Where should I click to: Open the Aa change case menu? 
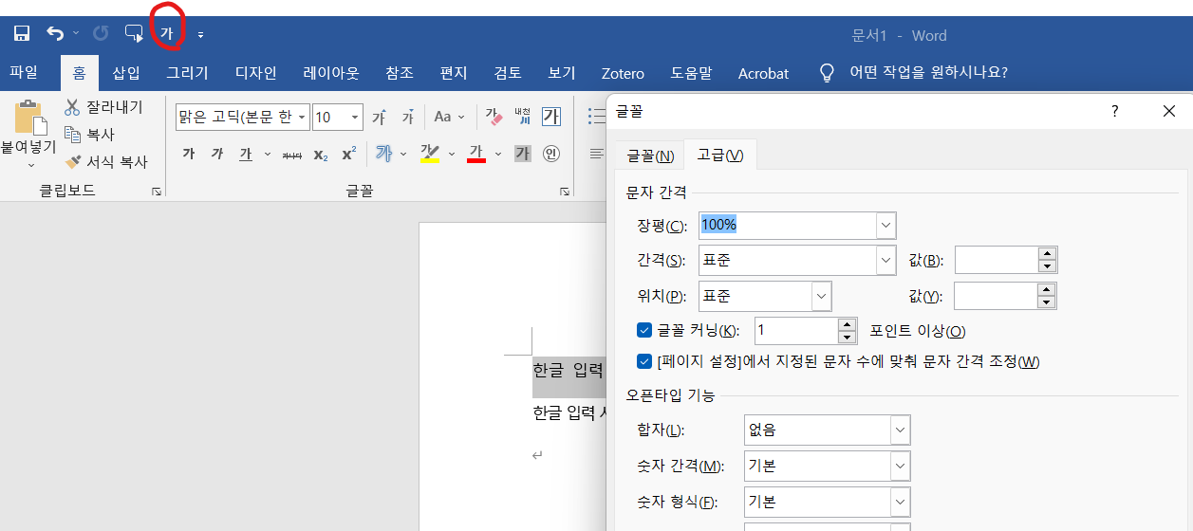pyautogui.click(x=449, y=118)
